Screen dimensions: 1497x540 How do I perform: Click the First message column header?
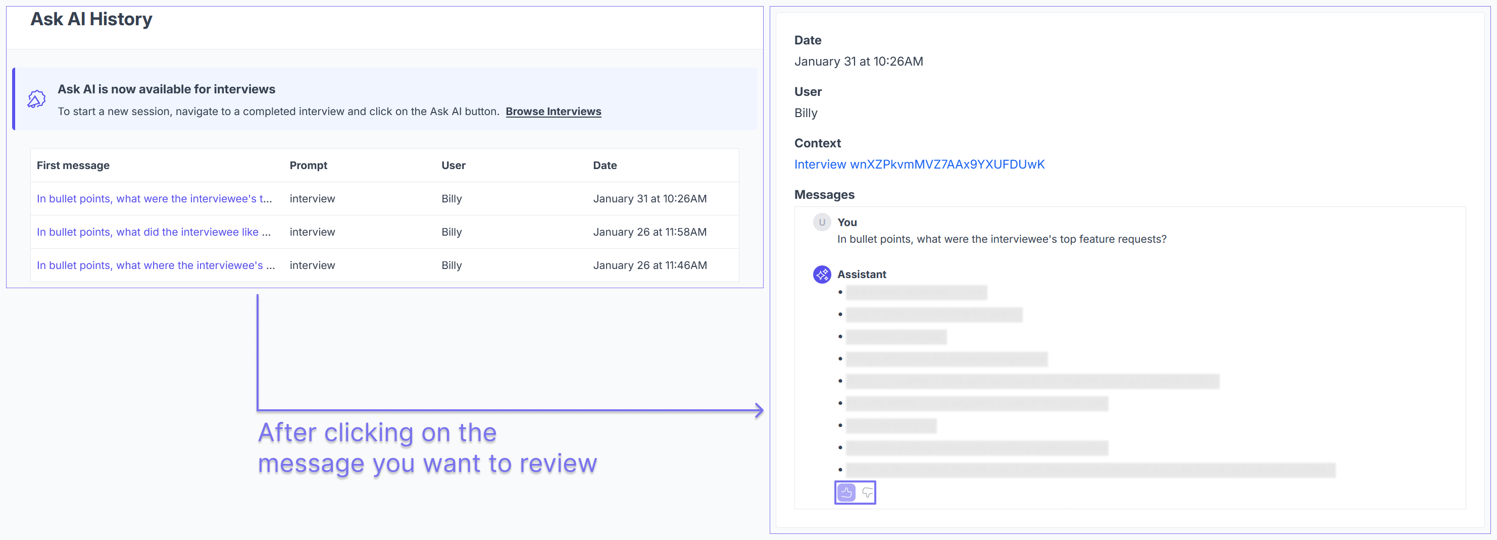click(73, 166)
